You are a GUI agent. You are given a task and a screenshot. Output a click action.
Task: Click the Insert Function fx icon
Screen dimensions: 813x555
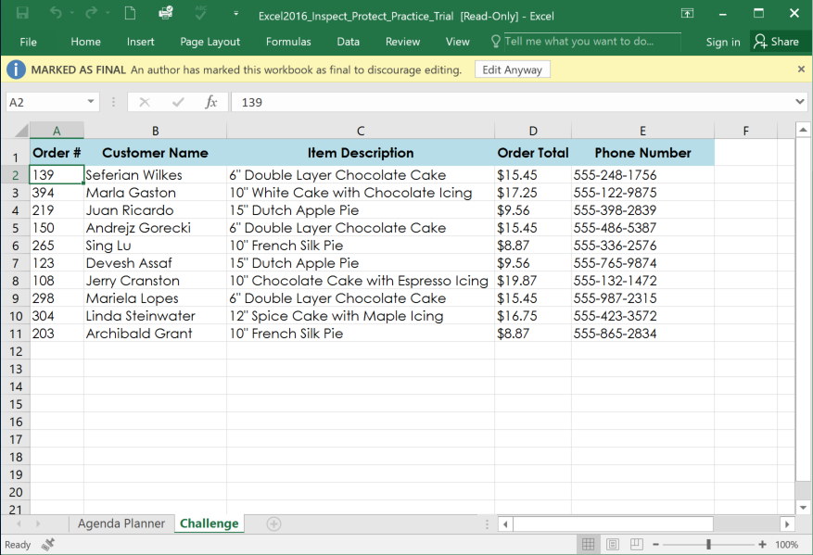pos(211,102)
